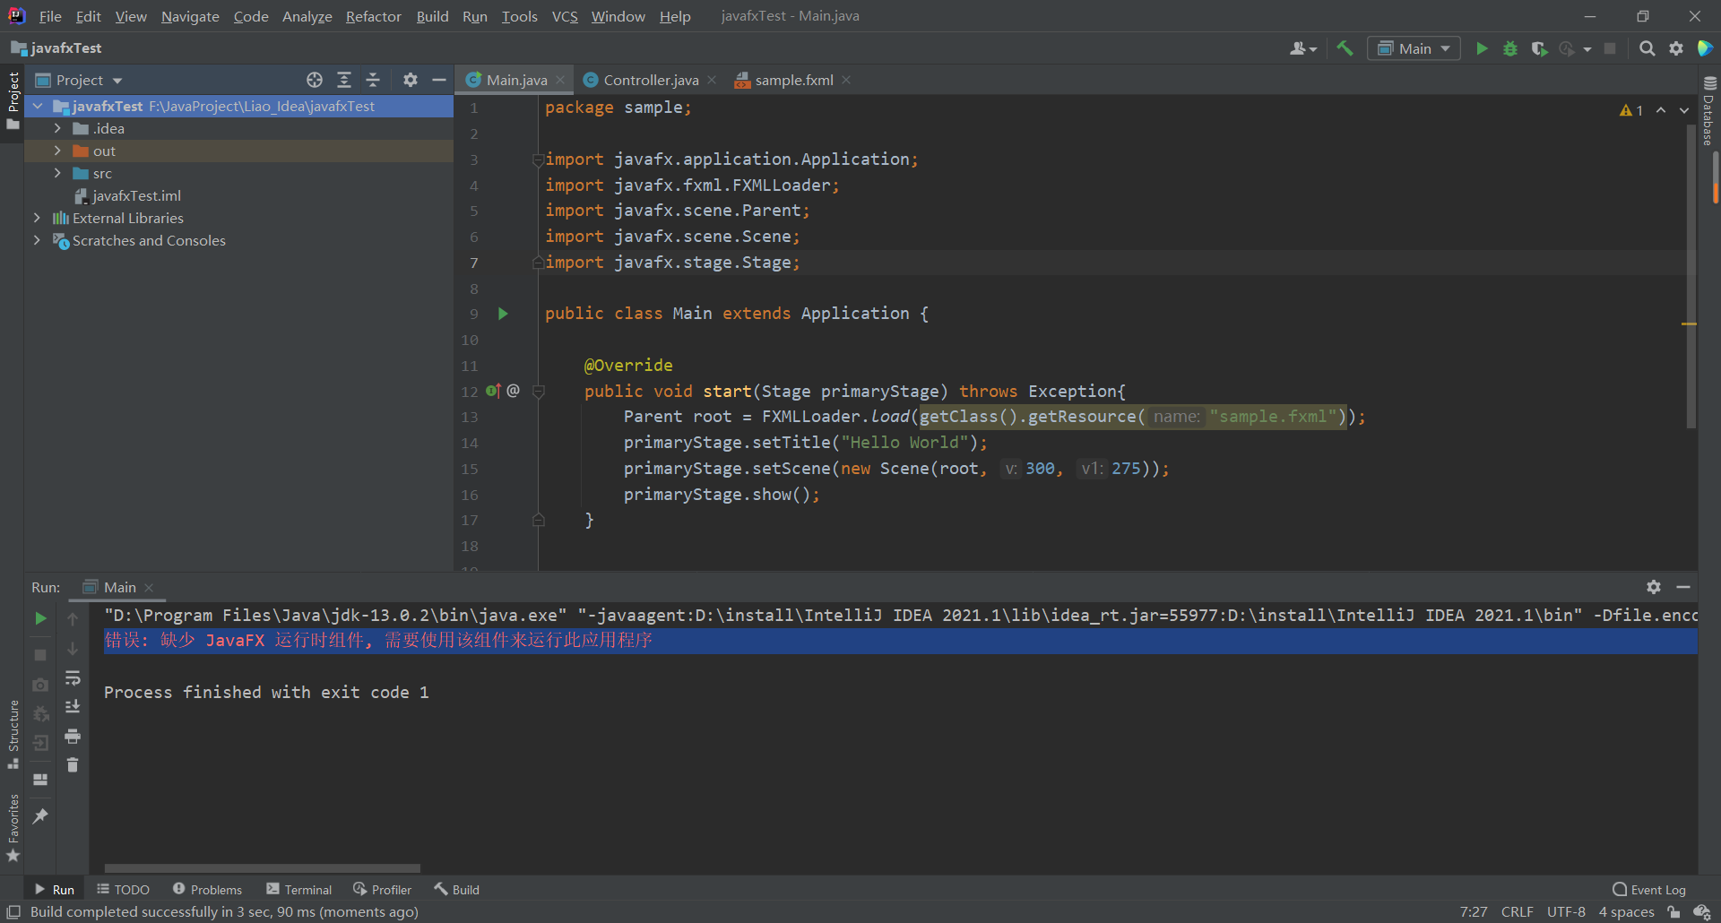Expand the src folder in Project view
Viewport: 1721px width, 923px height.
[x=56, y=173]
